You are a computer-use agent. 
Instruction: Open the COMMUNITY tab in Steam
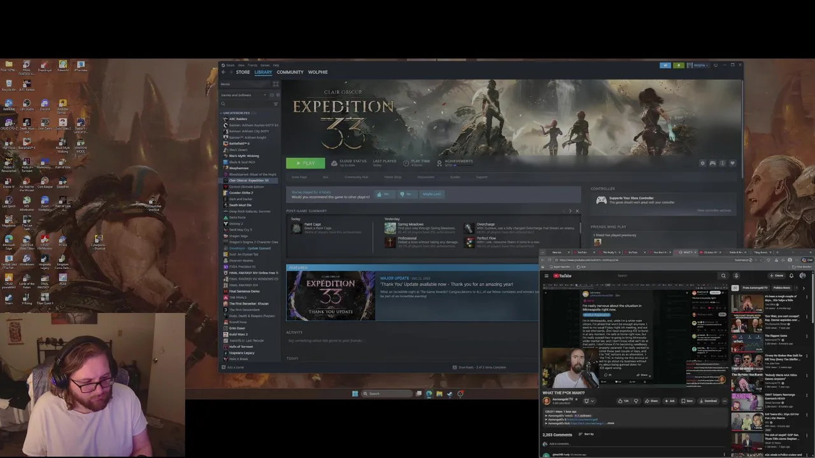tap(290, 72)
